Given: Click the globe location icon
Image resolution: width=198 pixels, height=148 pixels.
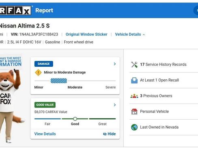Looking at the screenshot, I should [x=134, y=127].
